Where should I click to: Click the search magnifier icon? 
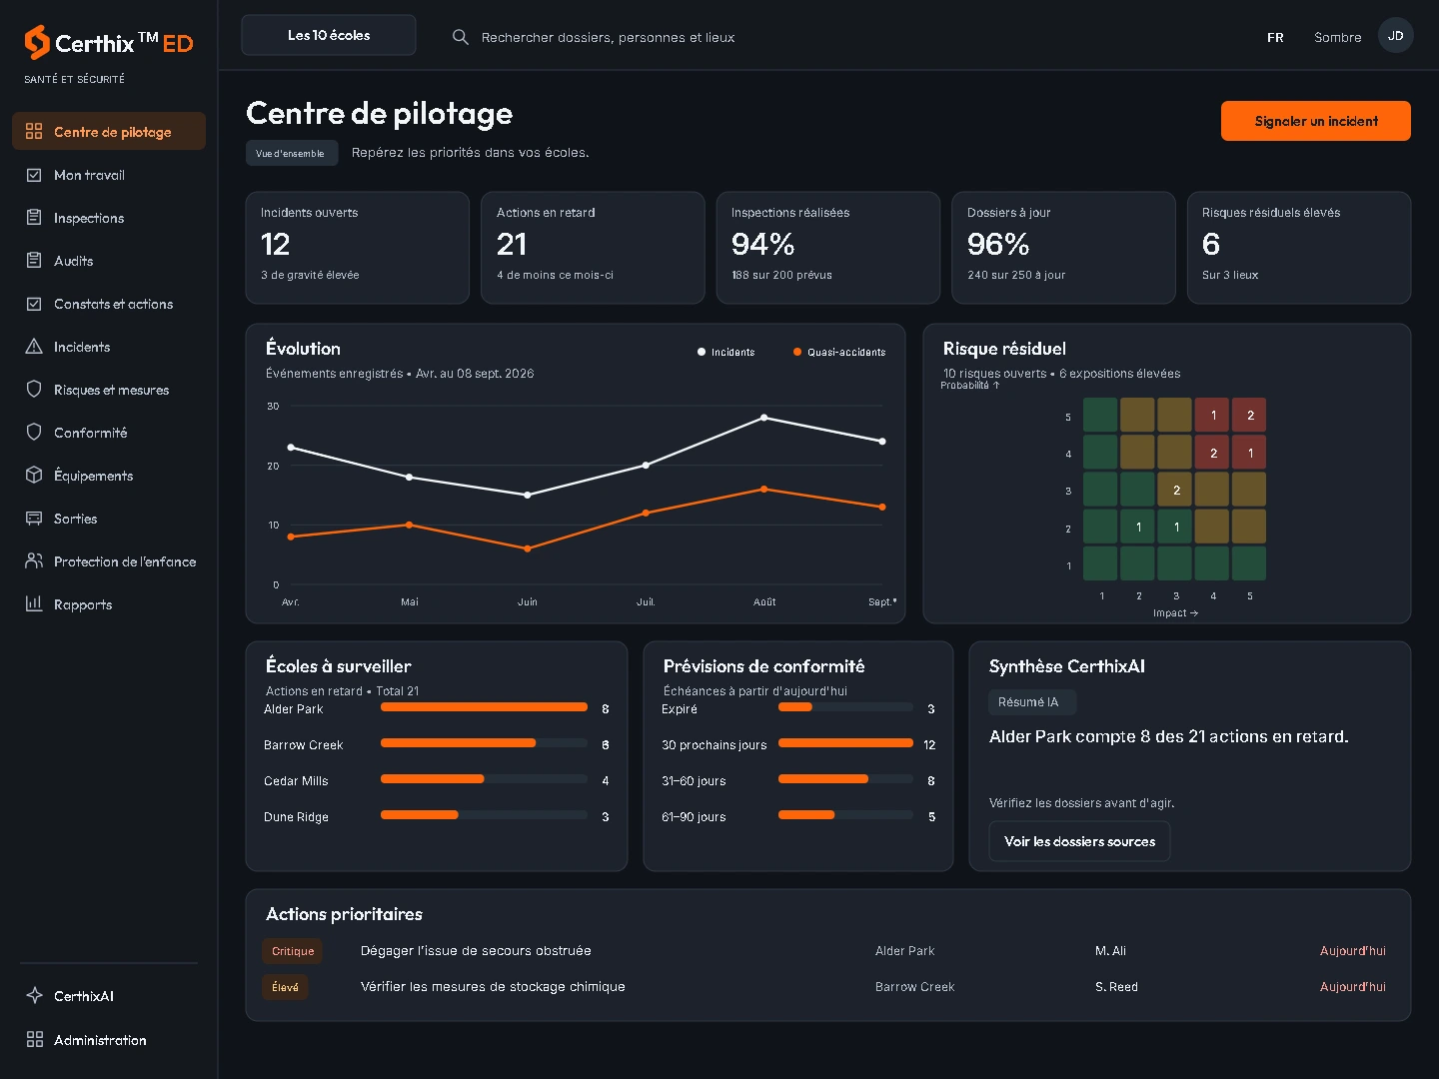coord(461,37)
